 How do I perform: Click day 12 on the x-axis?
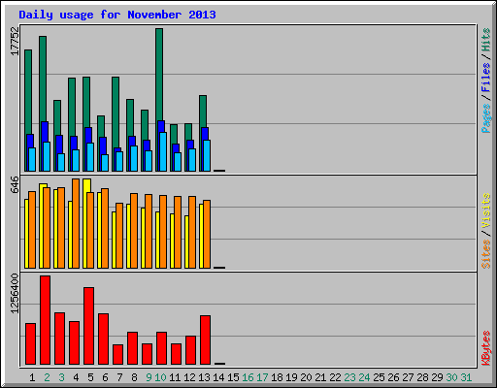(189, 377)
